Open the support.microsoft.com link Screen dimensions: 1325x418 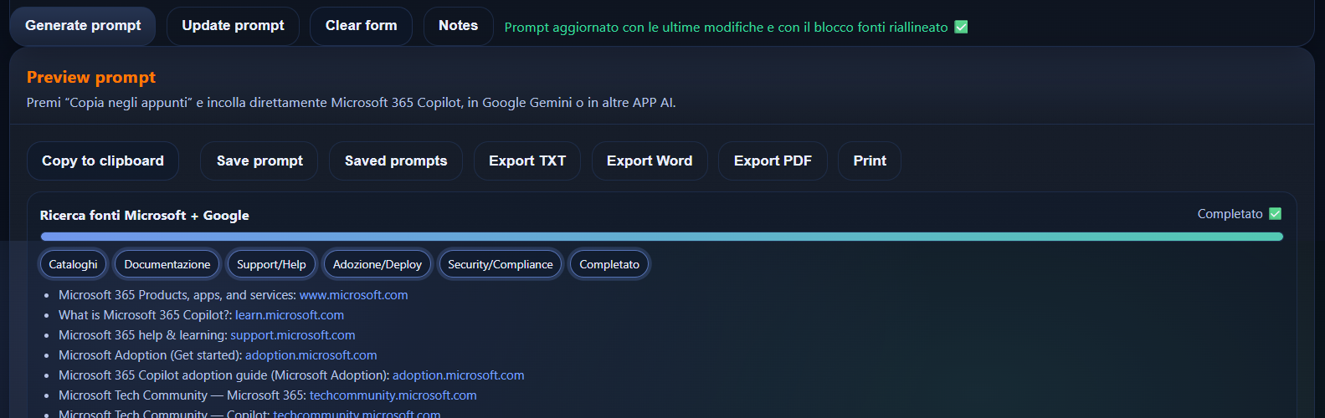(x=293, y=335)
